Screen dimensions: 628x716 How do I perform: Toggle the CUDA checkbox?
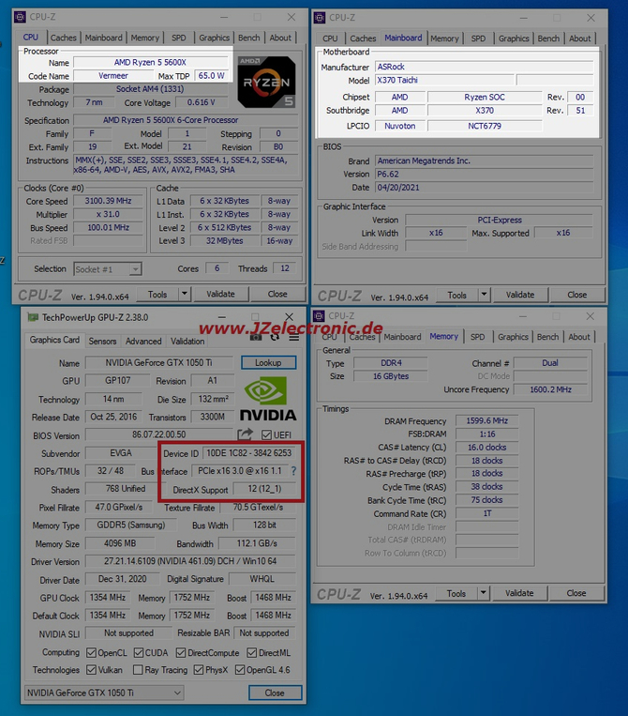click(x=139, y=652)
